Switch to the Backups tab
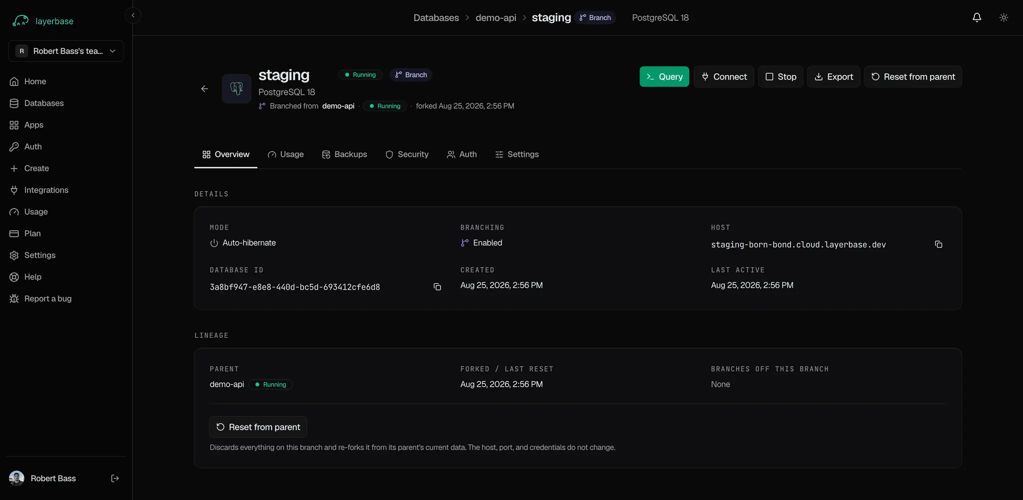The height and width of the screenshot is (500, 1023). point(345,155)
